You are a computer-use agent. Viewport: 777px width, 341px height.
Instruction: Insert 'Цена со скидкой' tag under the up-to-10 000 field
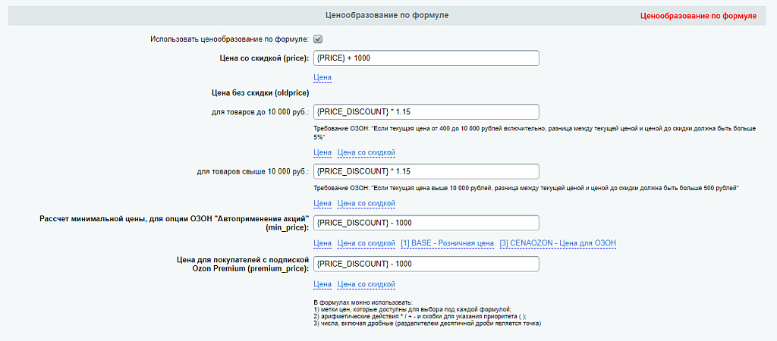coord(366,153)
